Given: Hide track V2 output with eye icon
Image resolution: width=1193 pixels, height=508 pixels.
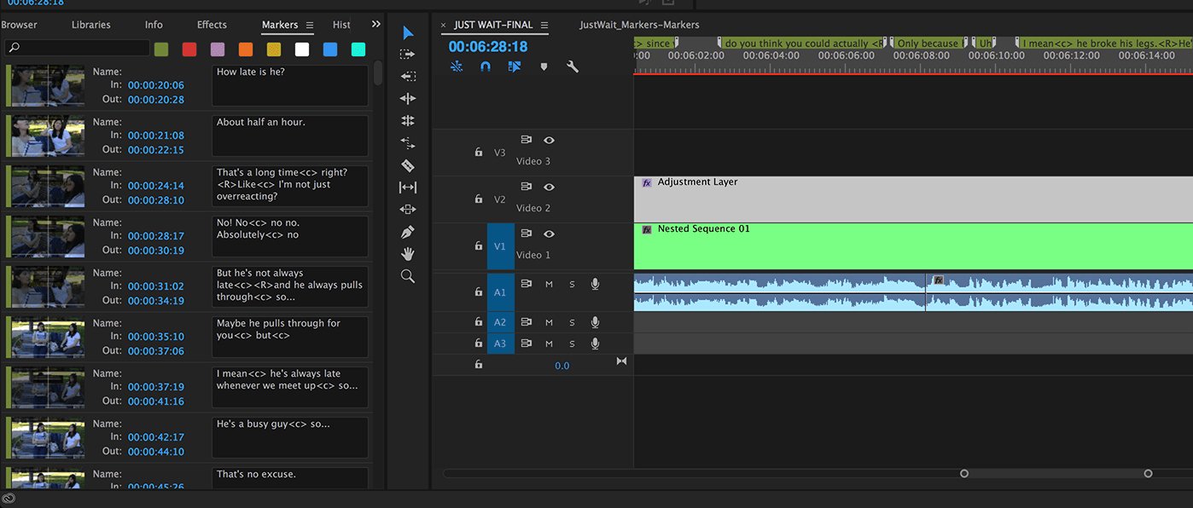Looking at the screenshot, I should pyautogui.click(x=549, y=187).
